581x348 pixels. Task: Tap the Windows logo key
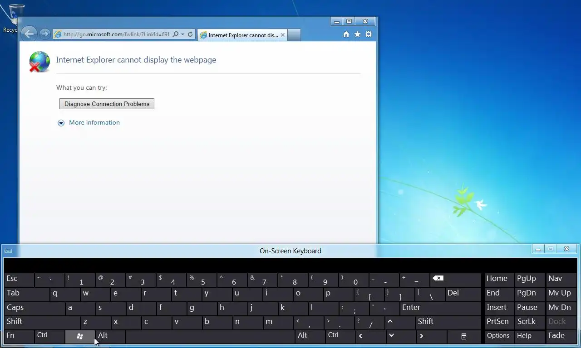[x=80, y=337]
